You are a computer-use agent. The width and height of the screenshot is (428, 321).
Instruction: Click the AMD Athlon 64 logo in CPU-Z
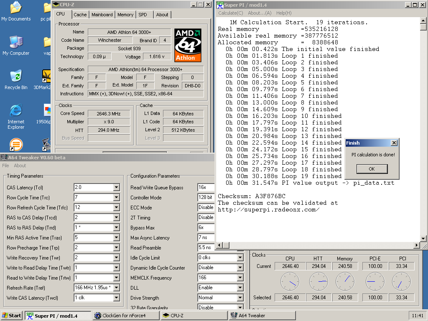click(188, 45)
